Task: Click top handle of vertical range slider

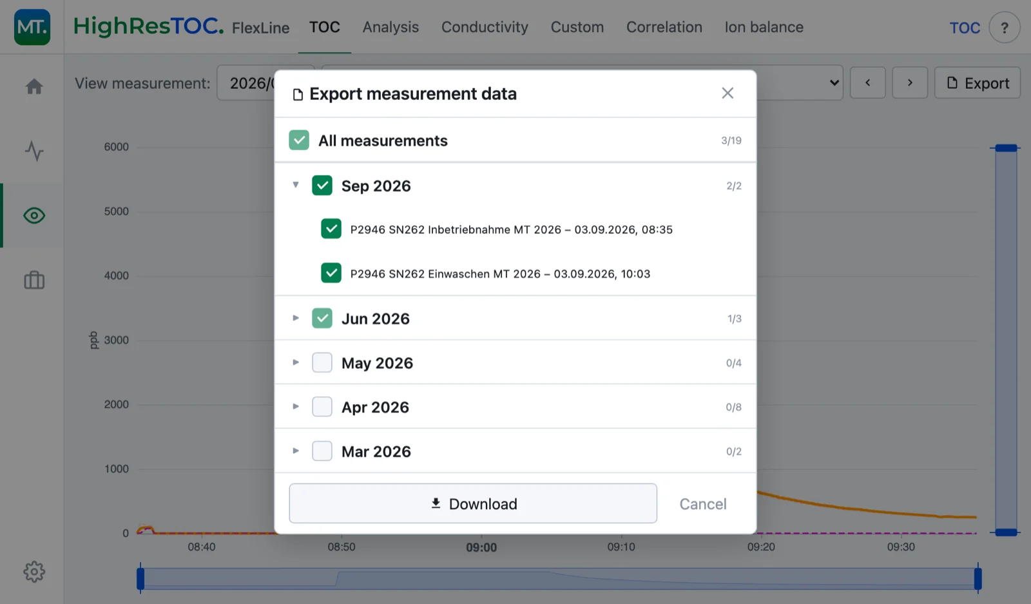Action: point(1006,148)
